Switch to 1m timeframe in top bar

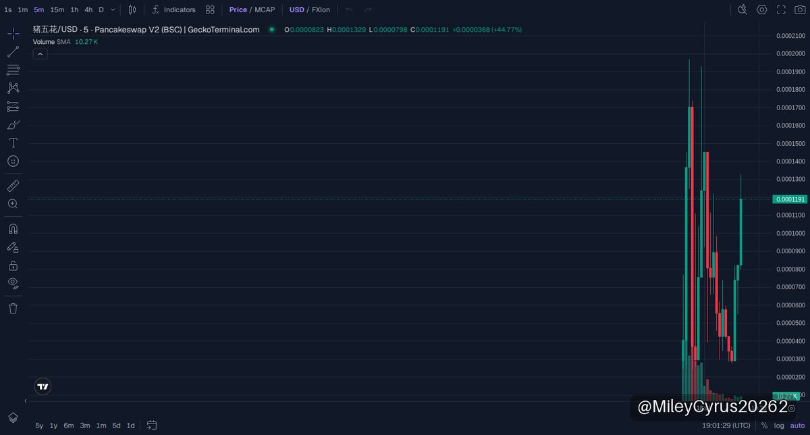pyautogui.click(x=23, y=9)
